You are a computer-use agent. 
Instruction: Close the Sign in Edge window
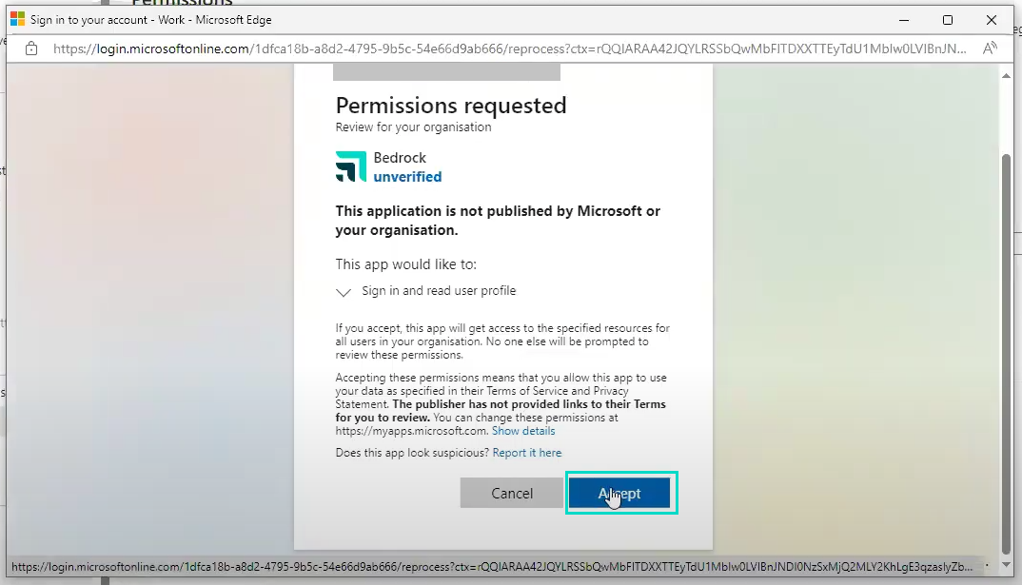992,20
